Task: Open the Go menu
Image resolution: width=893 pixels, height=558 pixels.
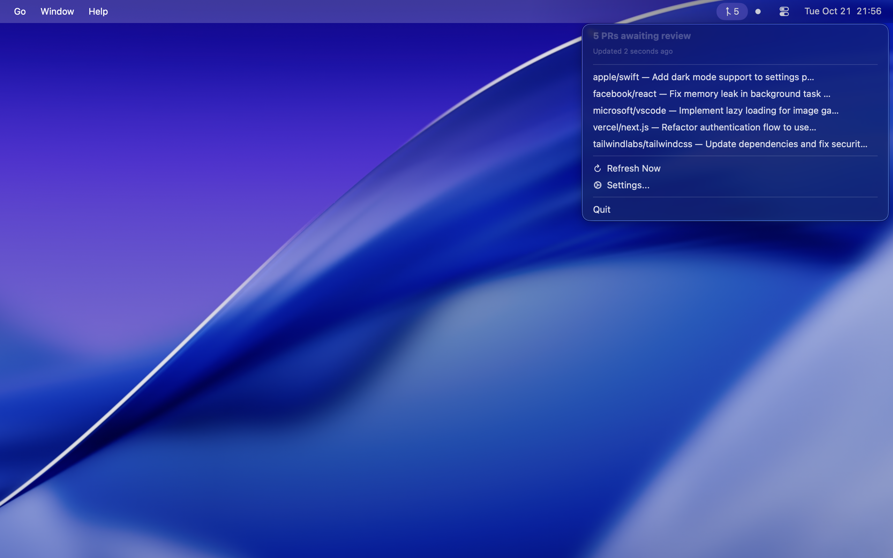Action: [x=20, y=12]
